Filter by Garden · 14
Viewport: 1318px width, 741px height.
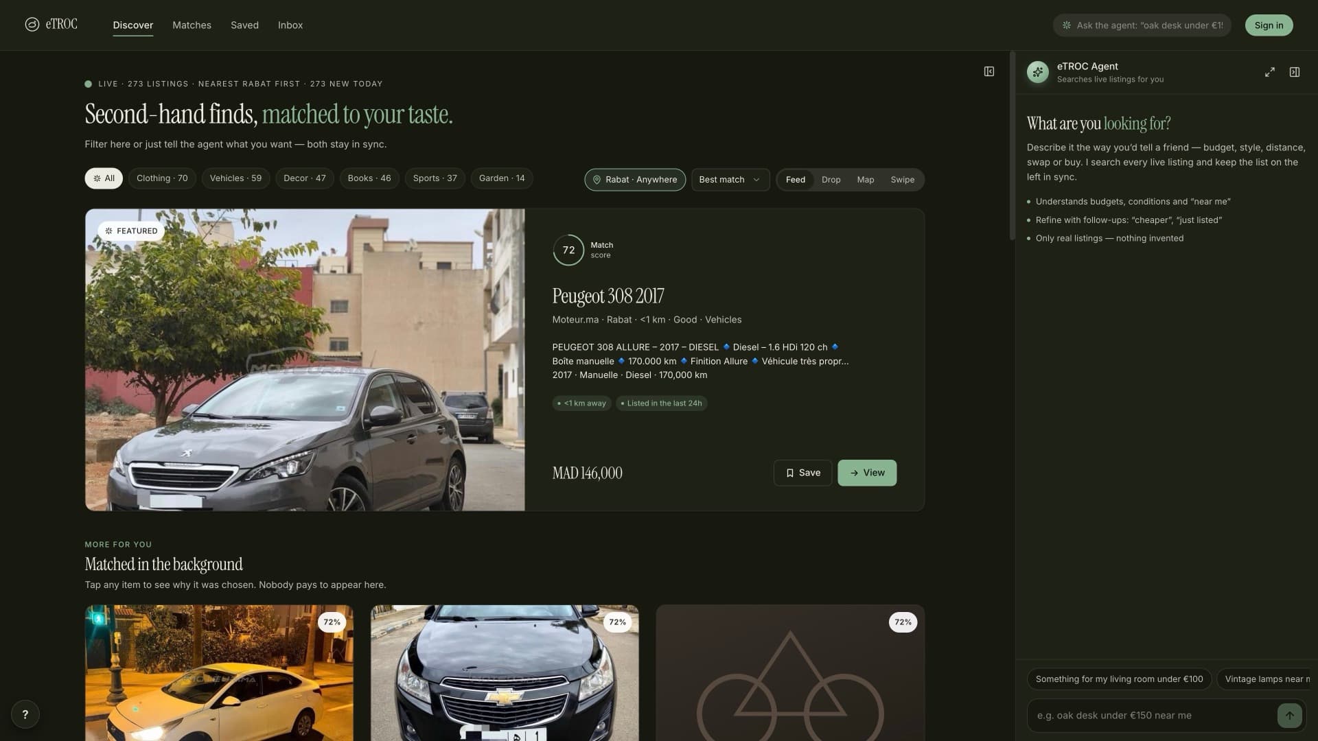(502, 178)
